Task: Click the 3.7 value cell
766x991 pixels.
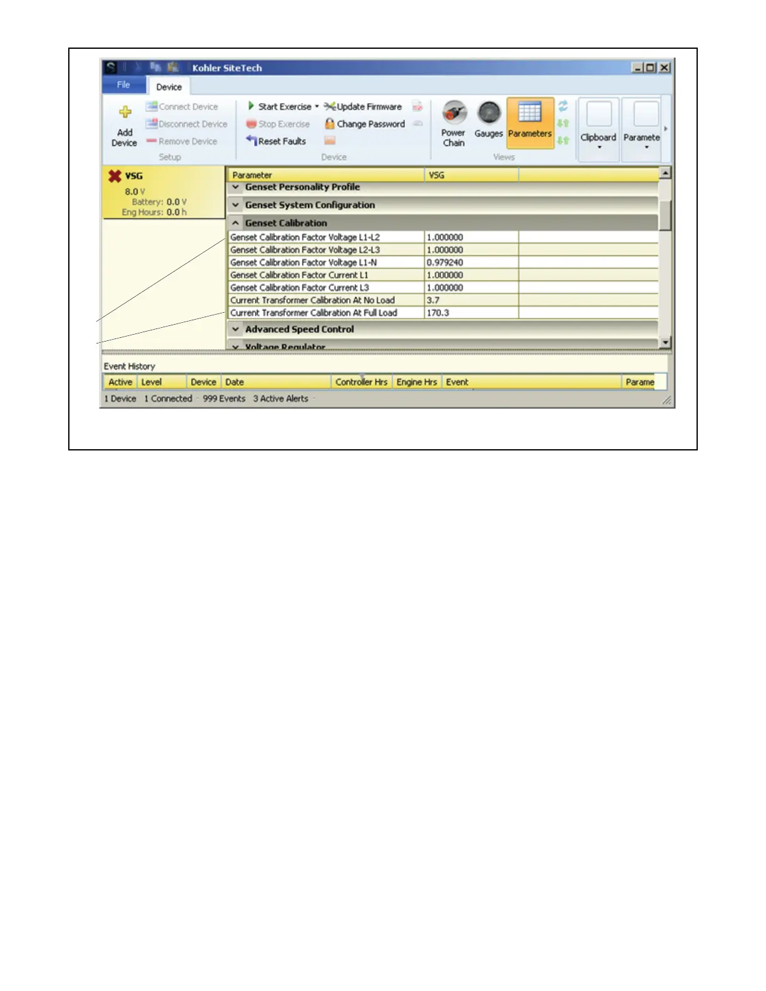Action: pos(472,300)
